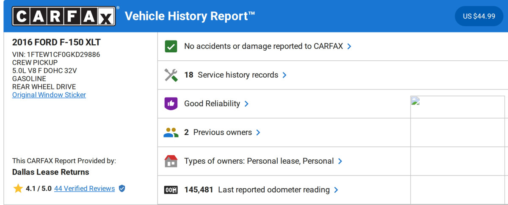Expand the Good Reliability chevron
Image resolution: width=508 pixels, height=205 pixels.
[246, 104]
